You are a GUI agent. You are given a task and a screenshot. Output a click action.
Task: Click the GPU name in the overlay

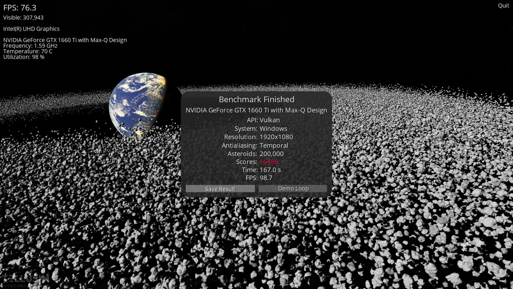pos(65,40)
